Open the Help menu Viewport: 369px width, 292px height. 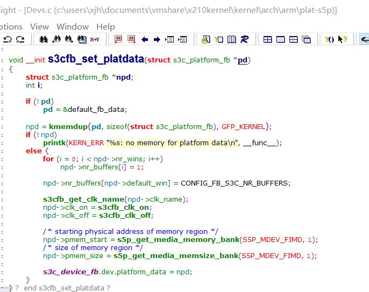point(105,27)
